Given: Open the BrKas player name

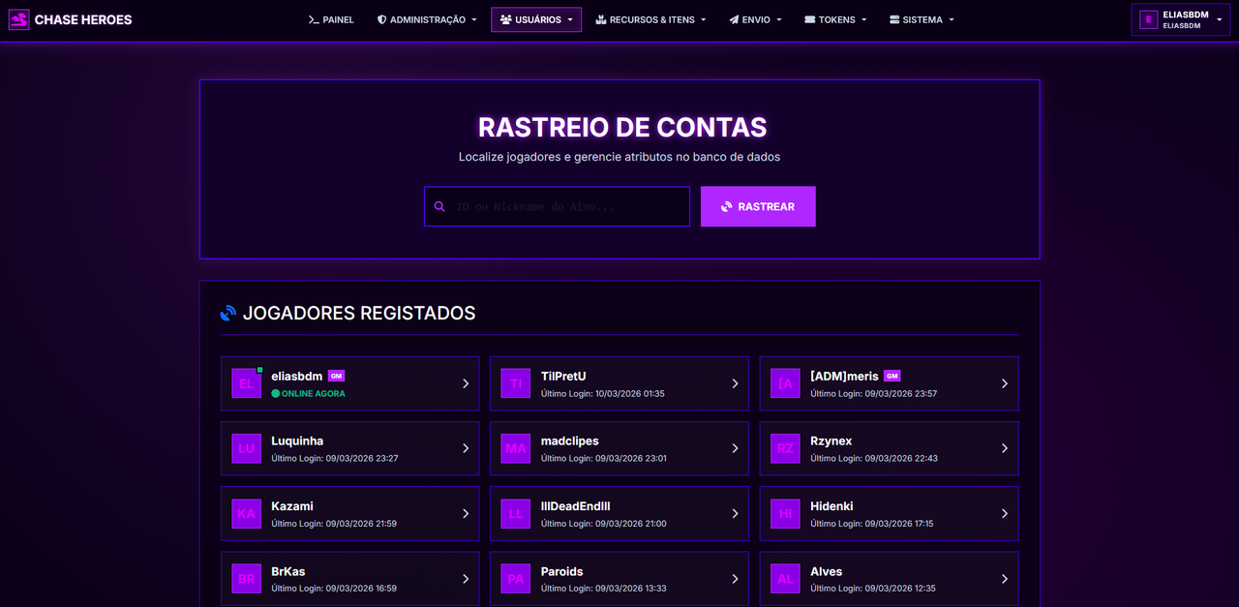Looking at the screenshot, I should [x=288, y=571].
